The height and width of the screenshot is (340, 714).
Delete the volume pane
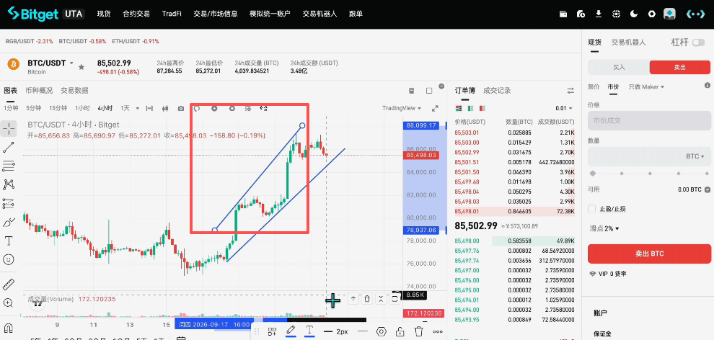coord(367,299)
